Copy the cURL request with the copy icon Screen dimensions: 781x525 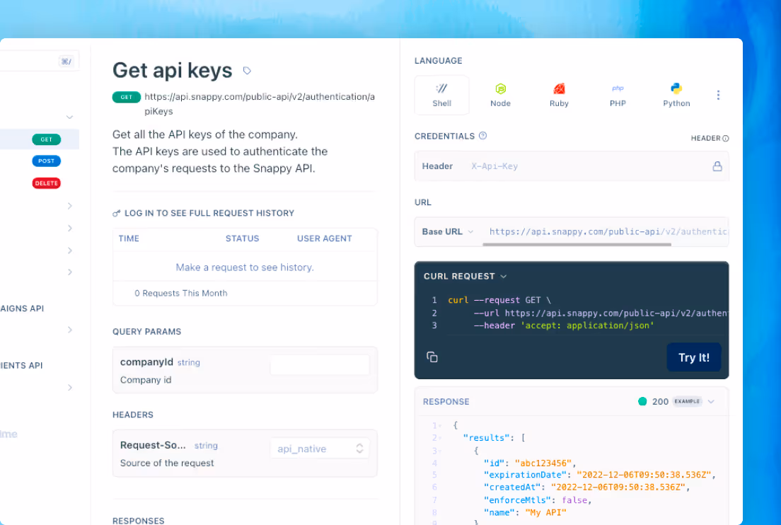click(432, 357)
